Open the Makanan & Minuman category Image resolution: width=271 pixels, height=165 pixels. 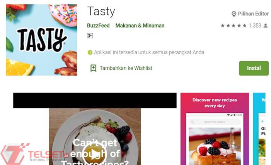click(140, 26)
